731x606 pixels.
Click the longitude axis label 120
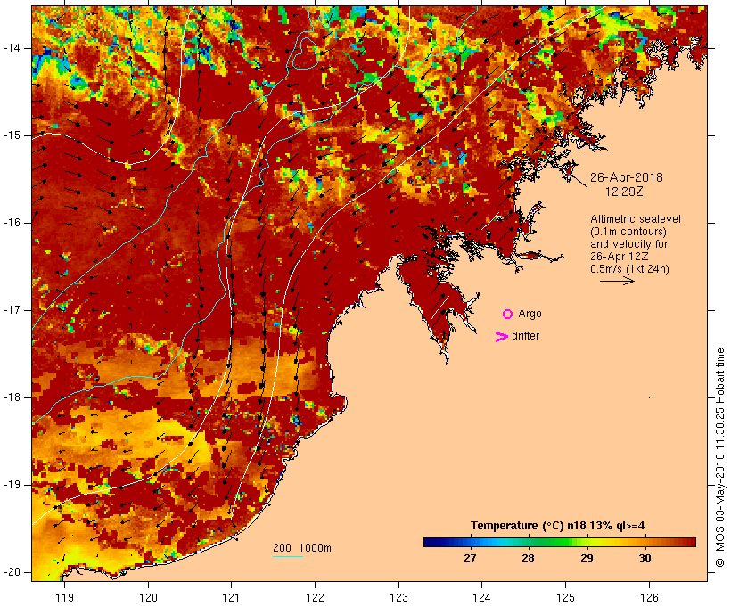(x=148, y=597)
